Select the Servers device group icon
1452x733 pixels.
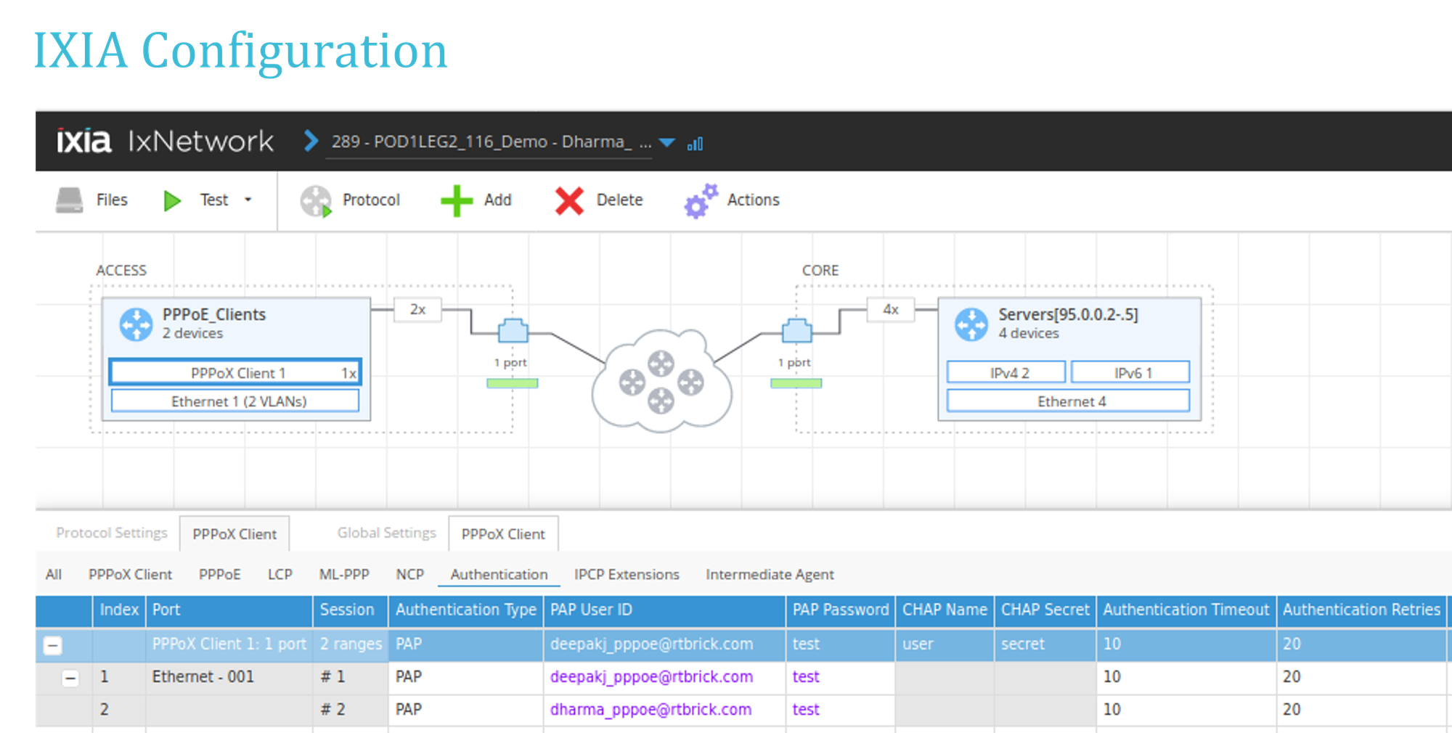point(971,324)
